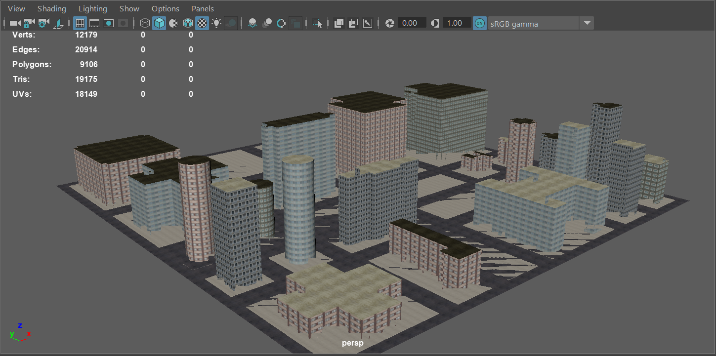Toggle the Film Gate overlay
The height and width of the screenshot is (356, 716).
click(x=94, y=23)
